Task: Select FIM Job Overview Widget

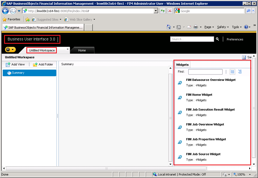Action: point(205,124)
